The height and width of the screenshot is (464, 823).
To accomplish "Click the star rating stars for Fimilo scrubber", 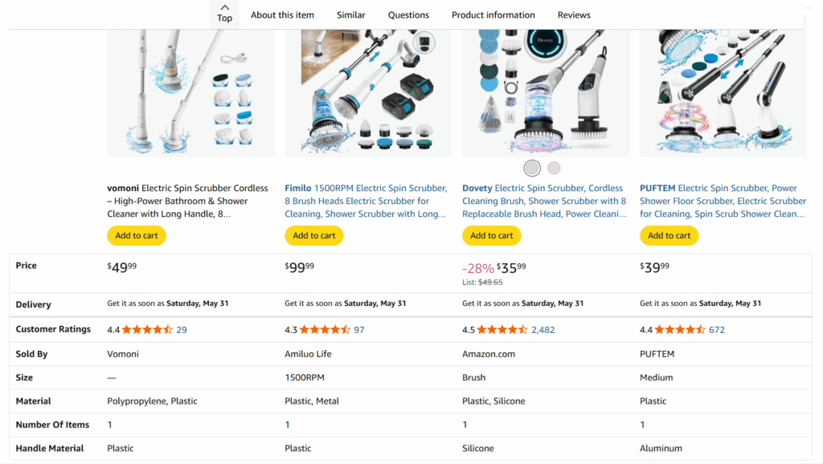I will click(x=324, y=329).
